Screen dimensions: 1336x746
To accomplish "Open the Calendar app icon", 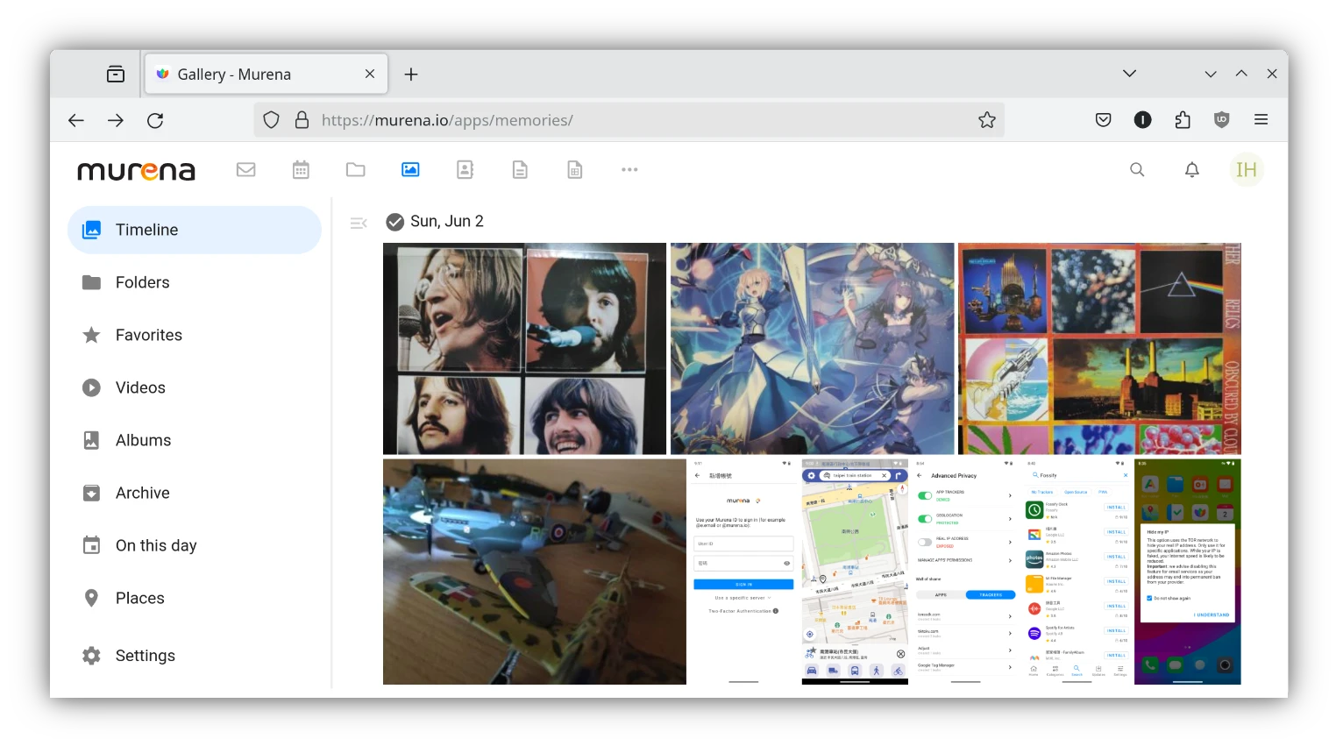I will pos(301,170).
